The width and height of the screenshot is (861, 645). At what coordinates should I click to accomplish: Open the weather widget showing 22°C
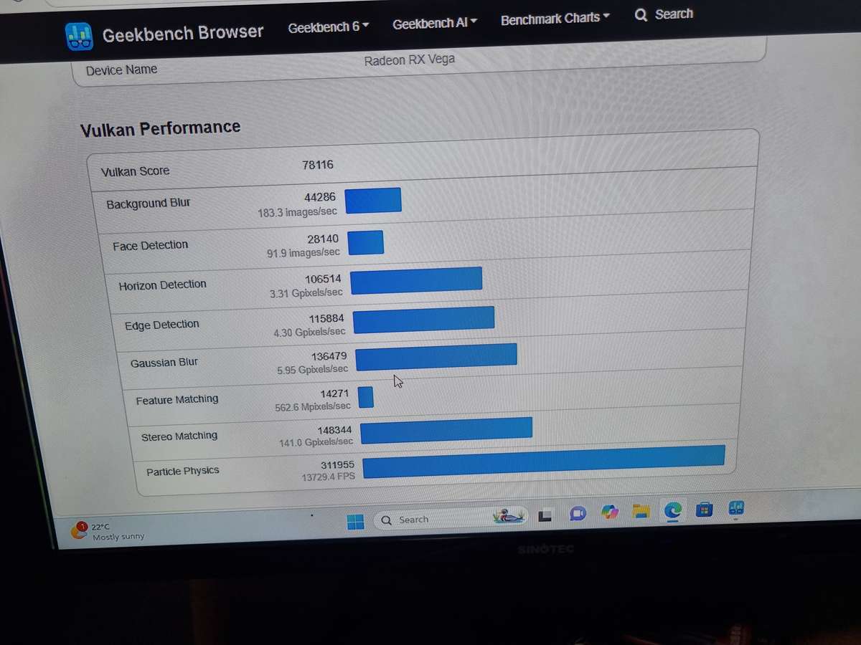click(x=108, y=531)
